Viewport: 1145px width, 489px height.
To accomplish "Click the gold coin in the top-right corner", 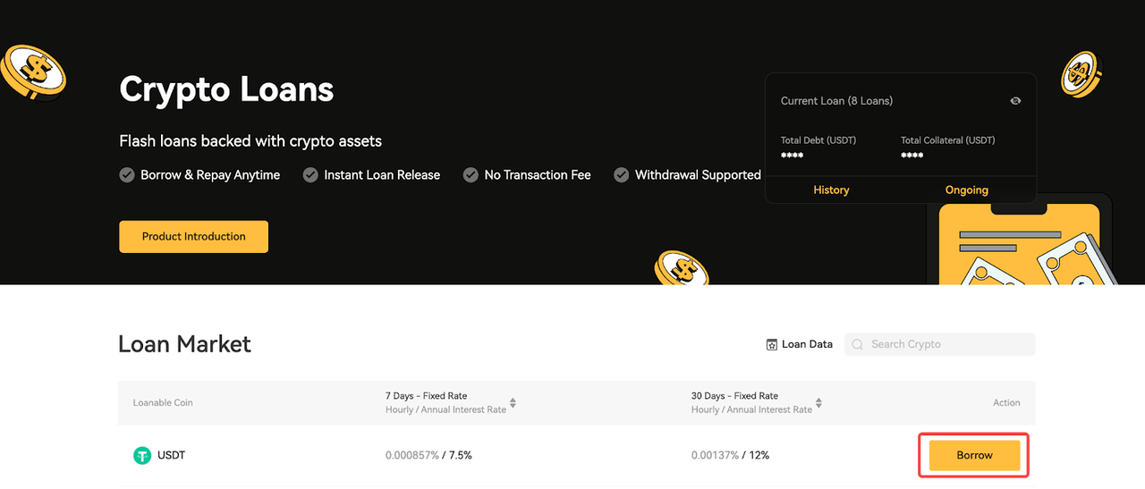I will [1082, 74].
